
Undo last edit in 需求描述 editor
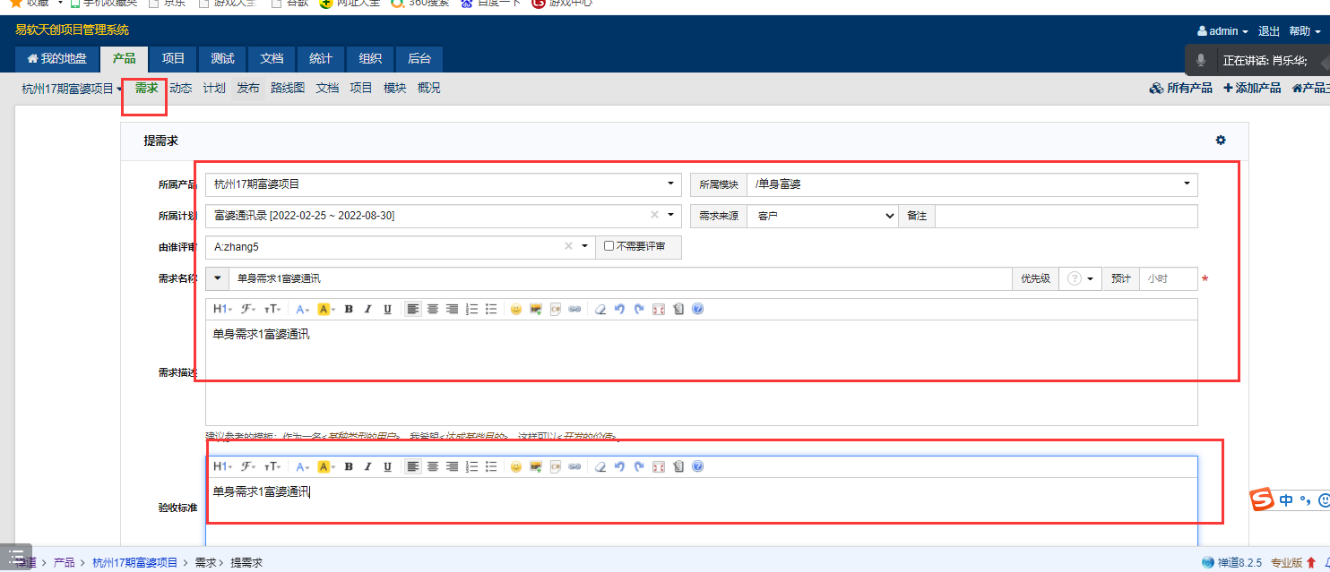[619, 309]
